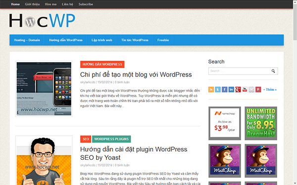Screen dimensions: 297x185
Task: Open 'Hướng dẫn cài đặt plugin WordPress SEO' title
Action: (134, 153)
